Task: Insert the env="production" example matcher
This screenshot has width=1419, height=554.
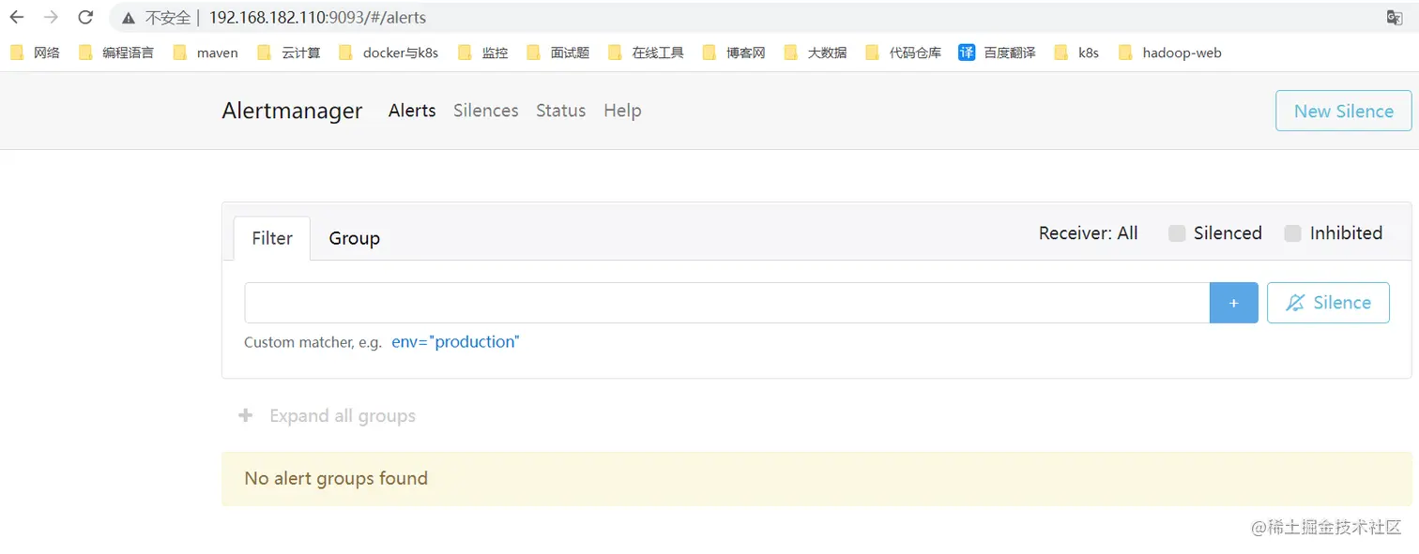Action: [x=455, y=341]
